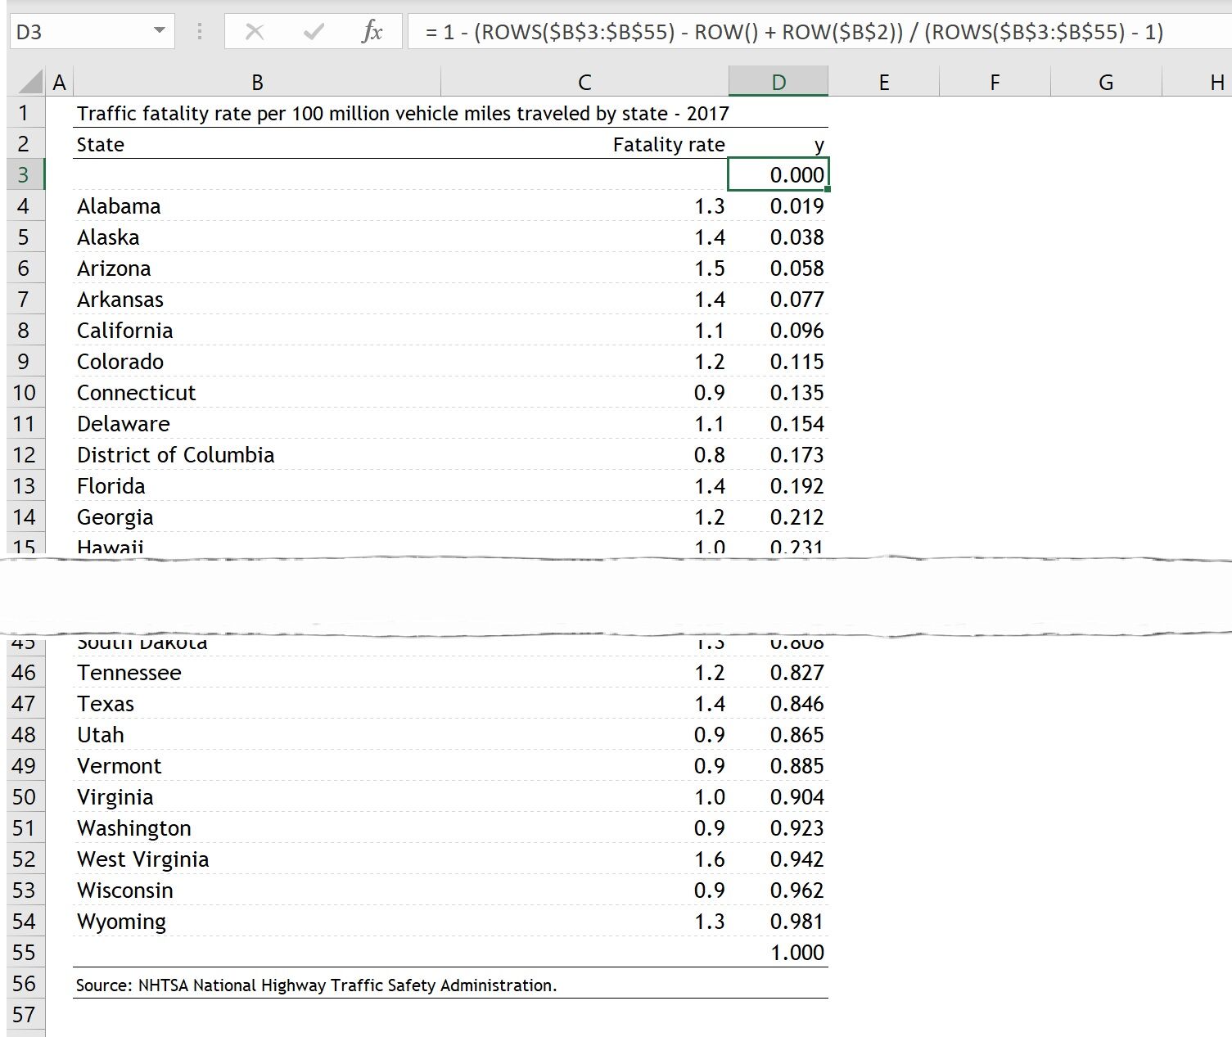Click the 'Arizona' cell
1232x1037 pixels.
[x=257, y=268]
